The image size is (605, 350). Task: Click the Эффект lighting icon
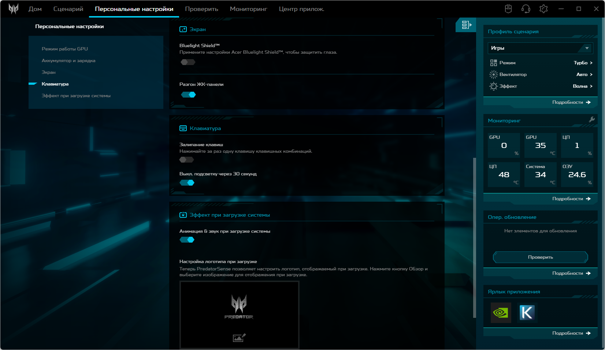coord(494,86)
